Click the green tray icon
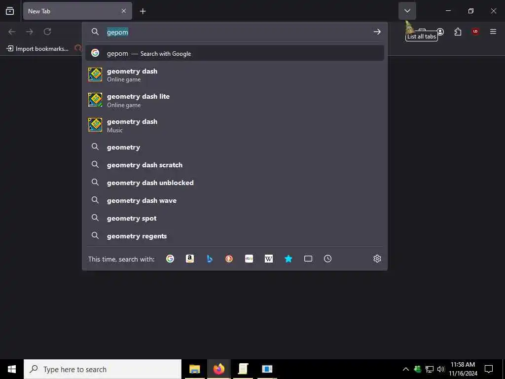This screenshot has width=505, height=379. point(418,369)
